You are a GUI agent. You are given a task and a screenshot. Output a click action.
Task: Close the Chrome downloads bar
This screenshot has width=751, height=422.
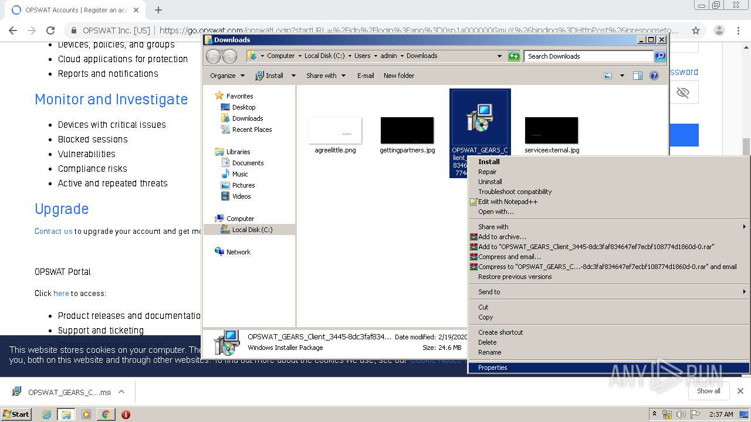(740, 391)
